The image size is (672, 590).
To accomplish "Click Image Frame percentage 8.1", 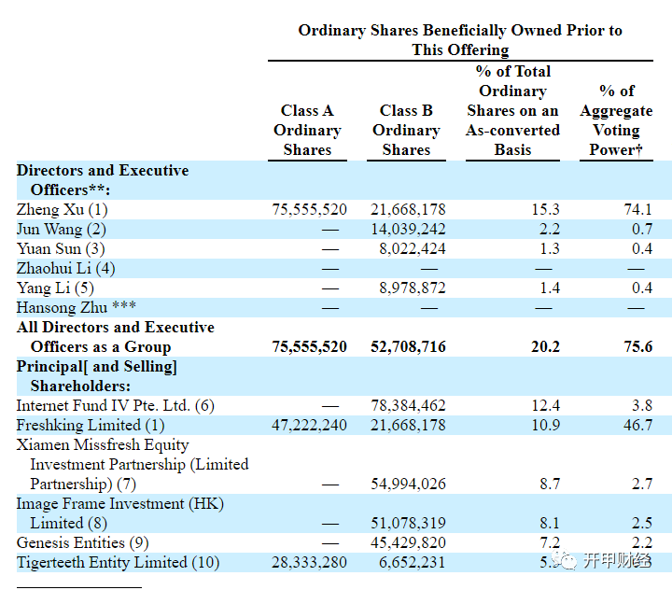I will tap(550, 524).
